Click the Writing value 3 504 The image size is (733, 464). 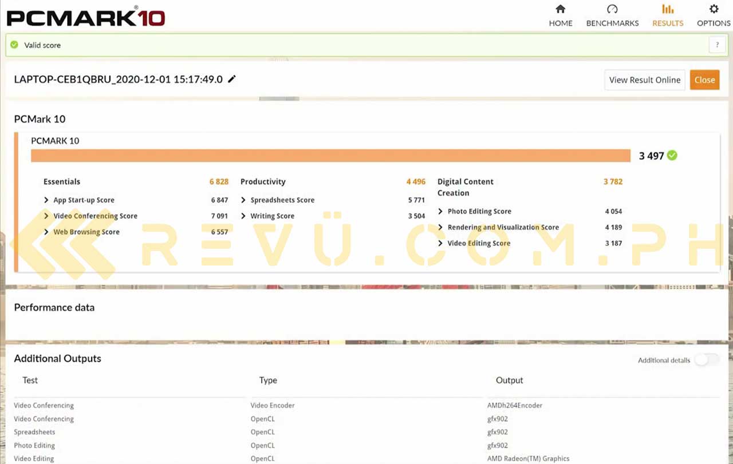416,216
